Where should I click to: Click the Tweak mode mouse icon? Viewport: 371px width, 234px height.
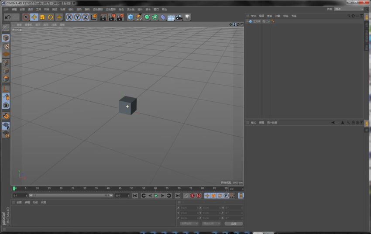6,97
